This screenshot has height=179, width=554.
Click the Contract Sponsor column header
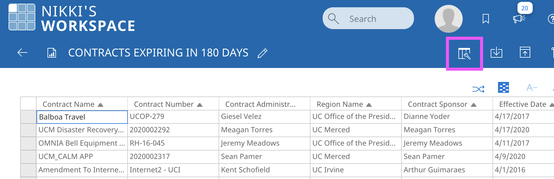pyautogui.click(x=437, y=104)
